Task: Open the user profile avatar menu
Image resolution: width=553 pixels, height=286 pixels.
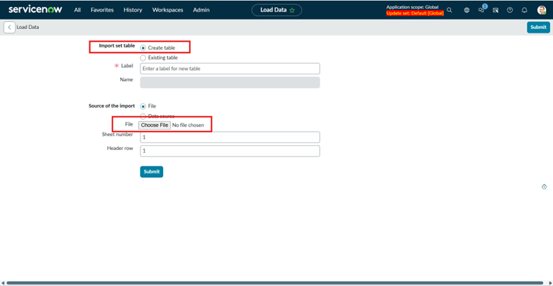Action: [x=542, y=10]
